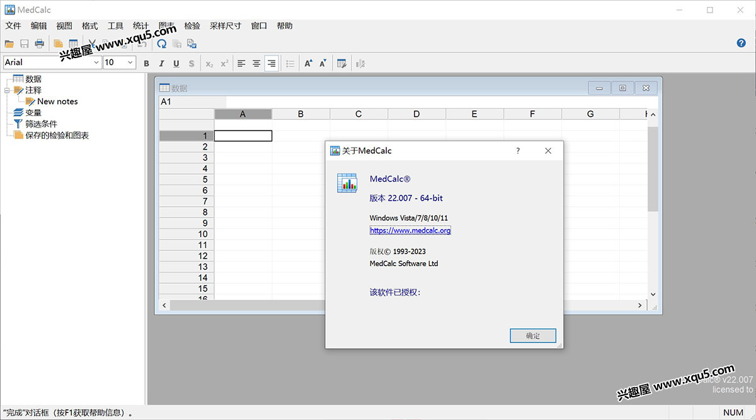Toggle strikethrough formatting
The image size is (756, 420).
(x=192, y=63)
